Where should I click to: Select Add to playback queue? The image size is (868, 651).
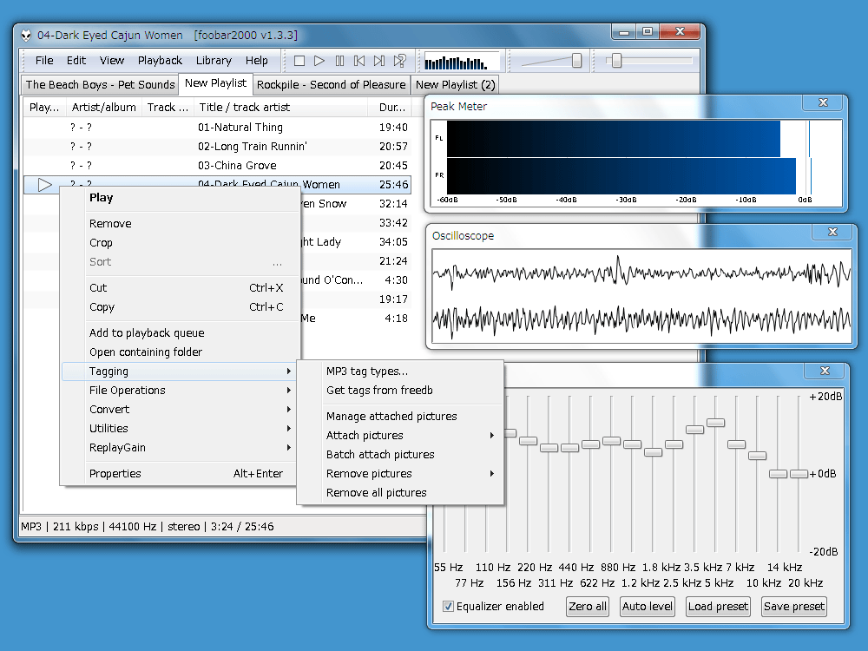pyautogui.click(x=181, y=332)
